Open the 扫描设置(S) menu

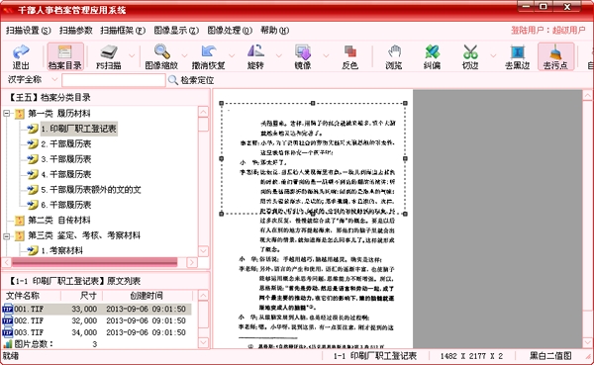coord(29,31)
